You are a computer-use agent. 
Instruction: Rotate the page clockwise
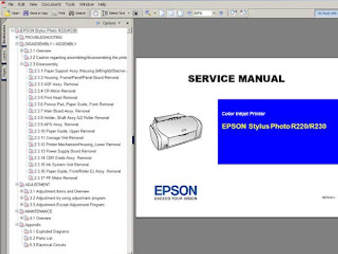(234, 13)
